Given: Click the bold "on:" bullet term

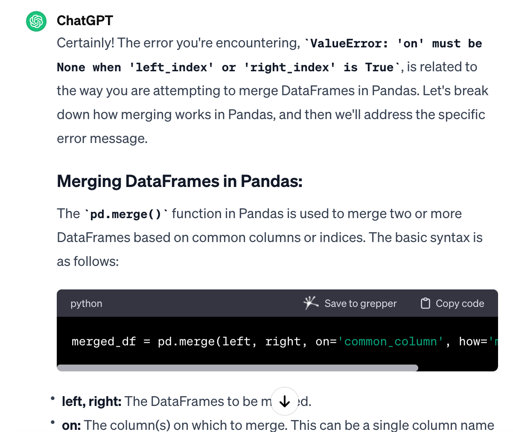Looking at the screenshot, I should pos(71,425).
